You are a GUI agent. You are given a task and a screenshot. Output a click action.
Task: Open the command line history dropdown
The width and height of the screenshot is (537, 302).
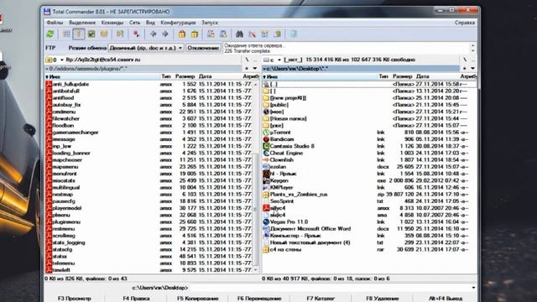click(x=473, y=288)
